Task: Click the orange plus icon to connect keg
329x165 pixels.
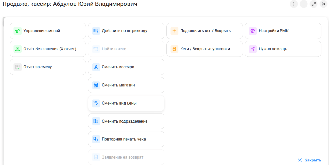Action: coord(174,31)
